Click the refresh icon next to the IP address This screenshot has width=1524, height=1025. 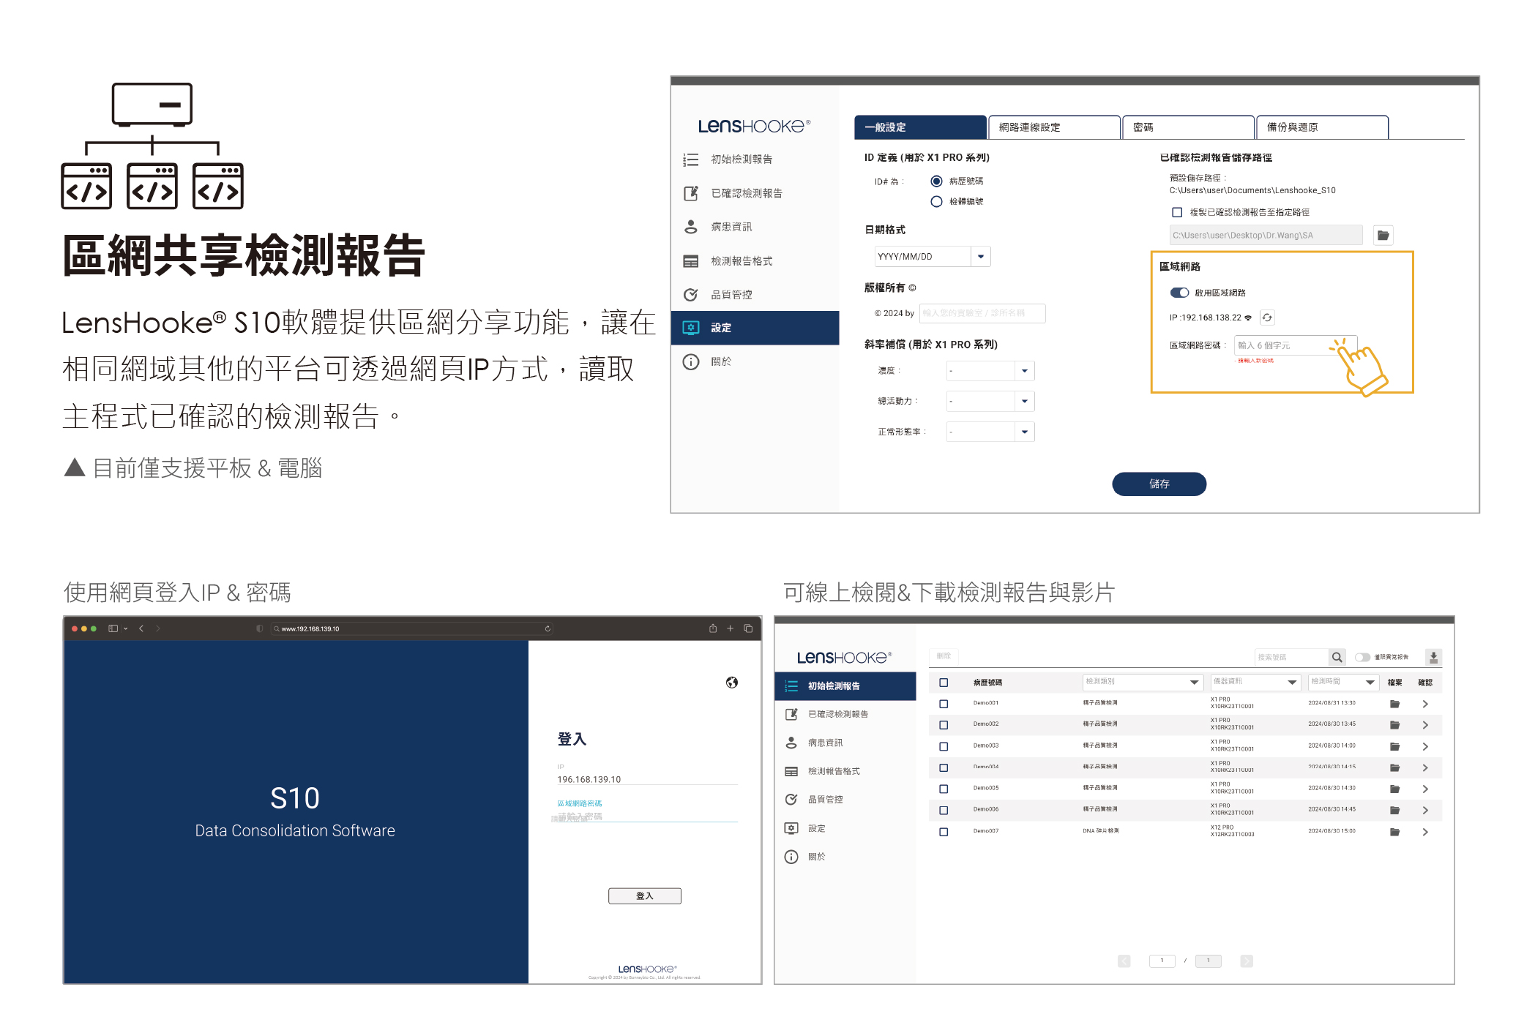tap(1267, 318)
